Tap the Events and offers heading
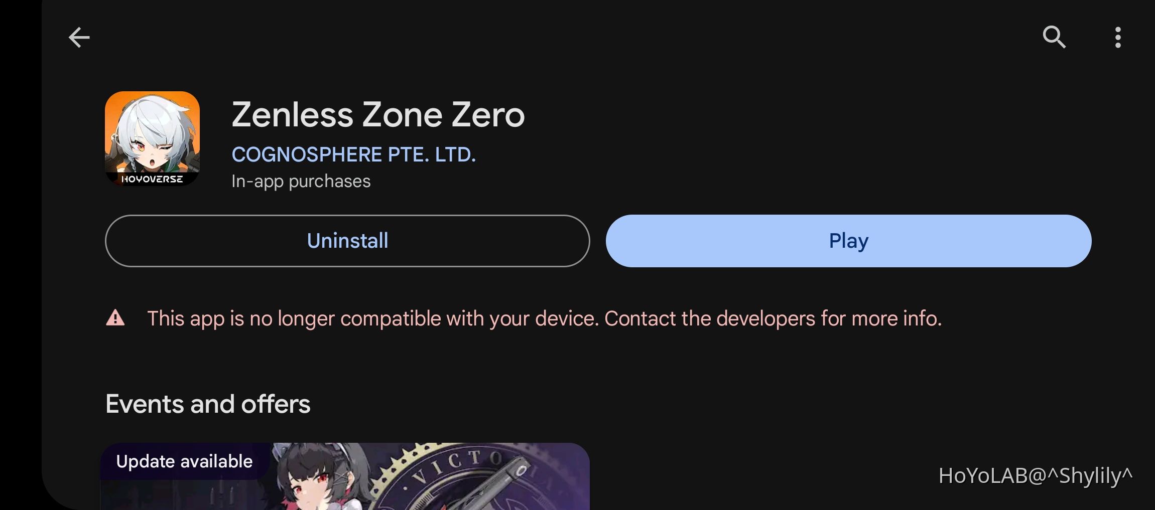 208,404
